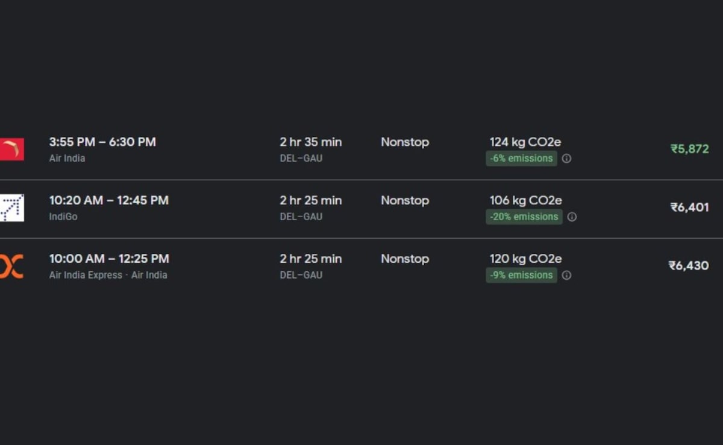Screen dimensions: 723x445
Task: Click the -20% emissions badge
Action: click(x=524, y=217)
